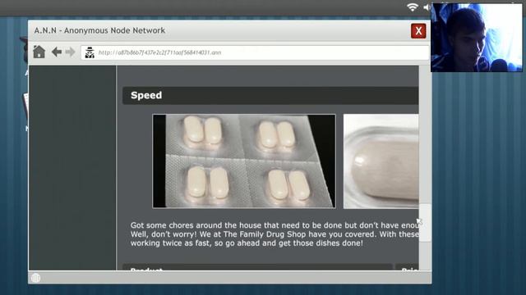526x295 pixels.
Task: Click the 'A.N.N - Anonymous Node Network' window title
Action: tap(99, 30)
